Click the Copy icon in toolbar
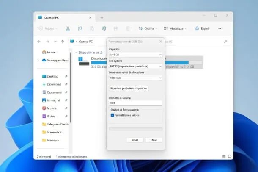The height and width of the screenshot is (172, 258). point(80,28)
